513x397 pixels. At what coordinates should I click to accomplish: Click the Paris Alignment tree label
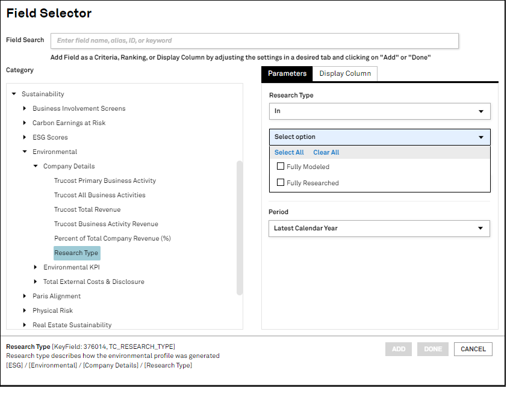point(56,296)
